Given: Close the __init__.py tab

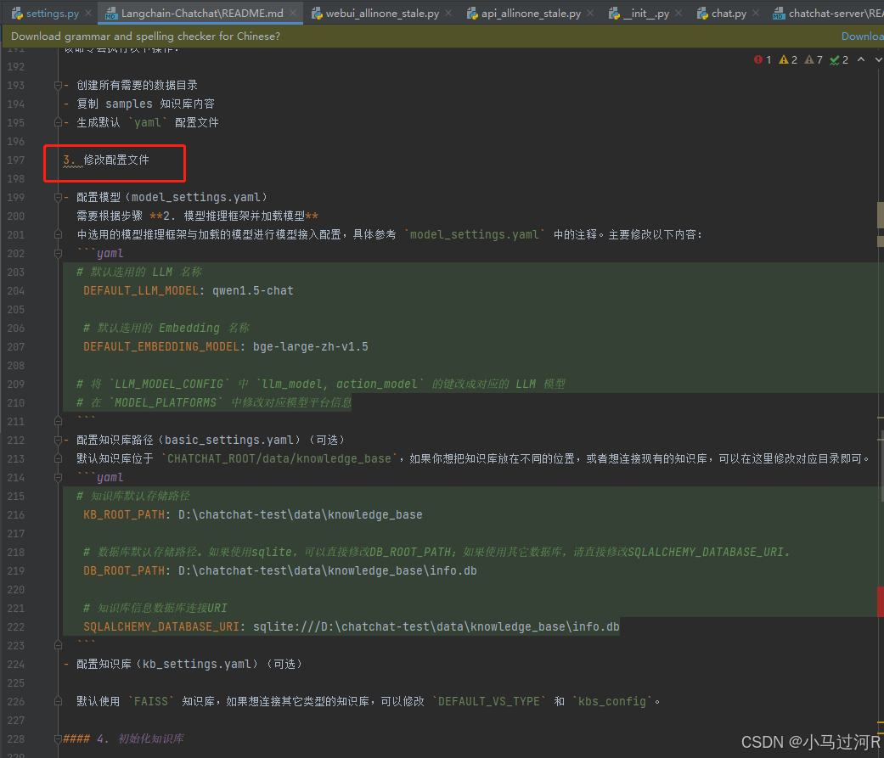Looking at the screenshot, I should pos(678,13).
